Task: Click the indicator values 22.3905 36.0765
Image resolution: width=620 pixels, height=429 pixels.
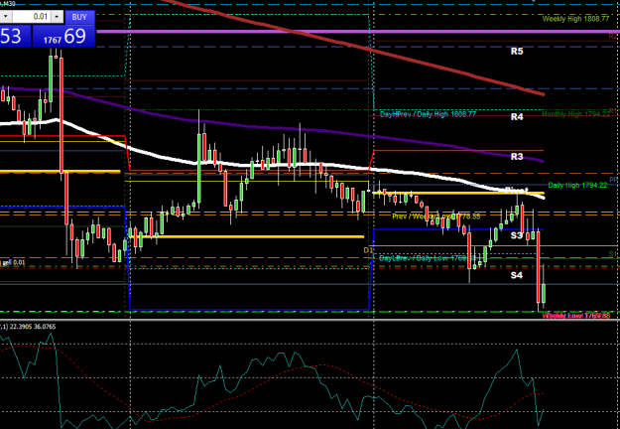Action: [x=32, y=327]
